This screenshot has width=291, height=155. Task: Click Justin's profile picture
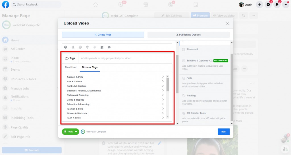point(242,5)
